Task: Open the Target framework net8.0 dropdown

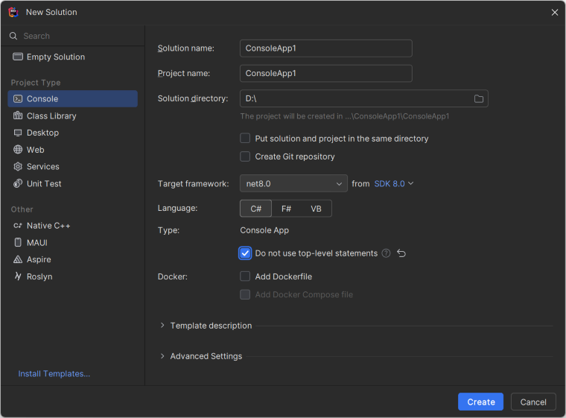Action: tap(293, 183)
